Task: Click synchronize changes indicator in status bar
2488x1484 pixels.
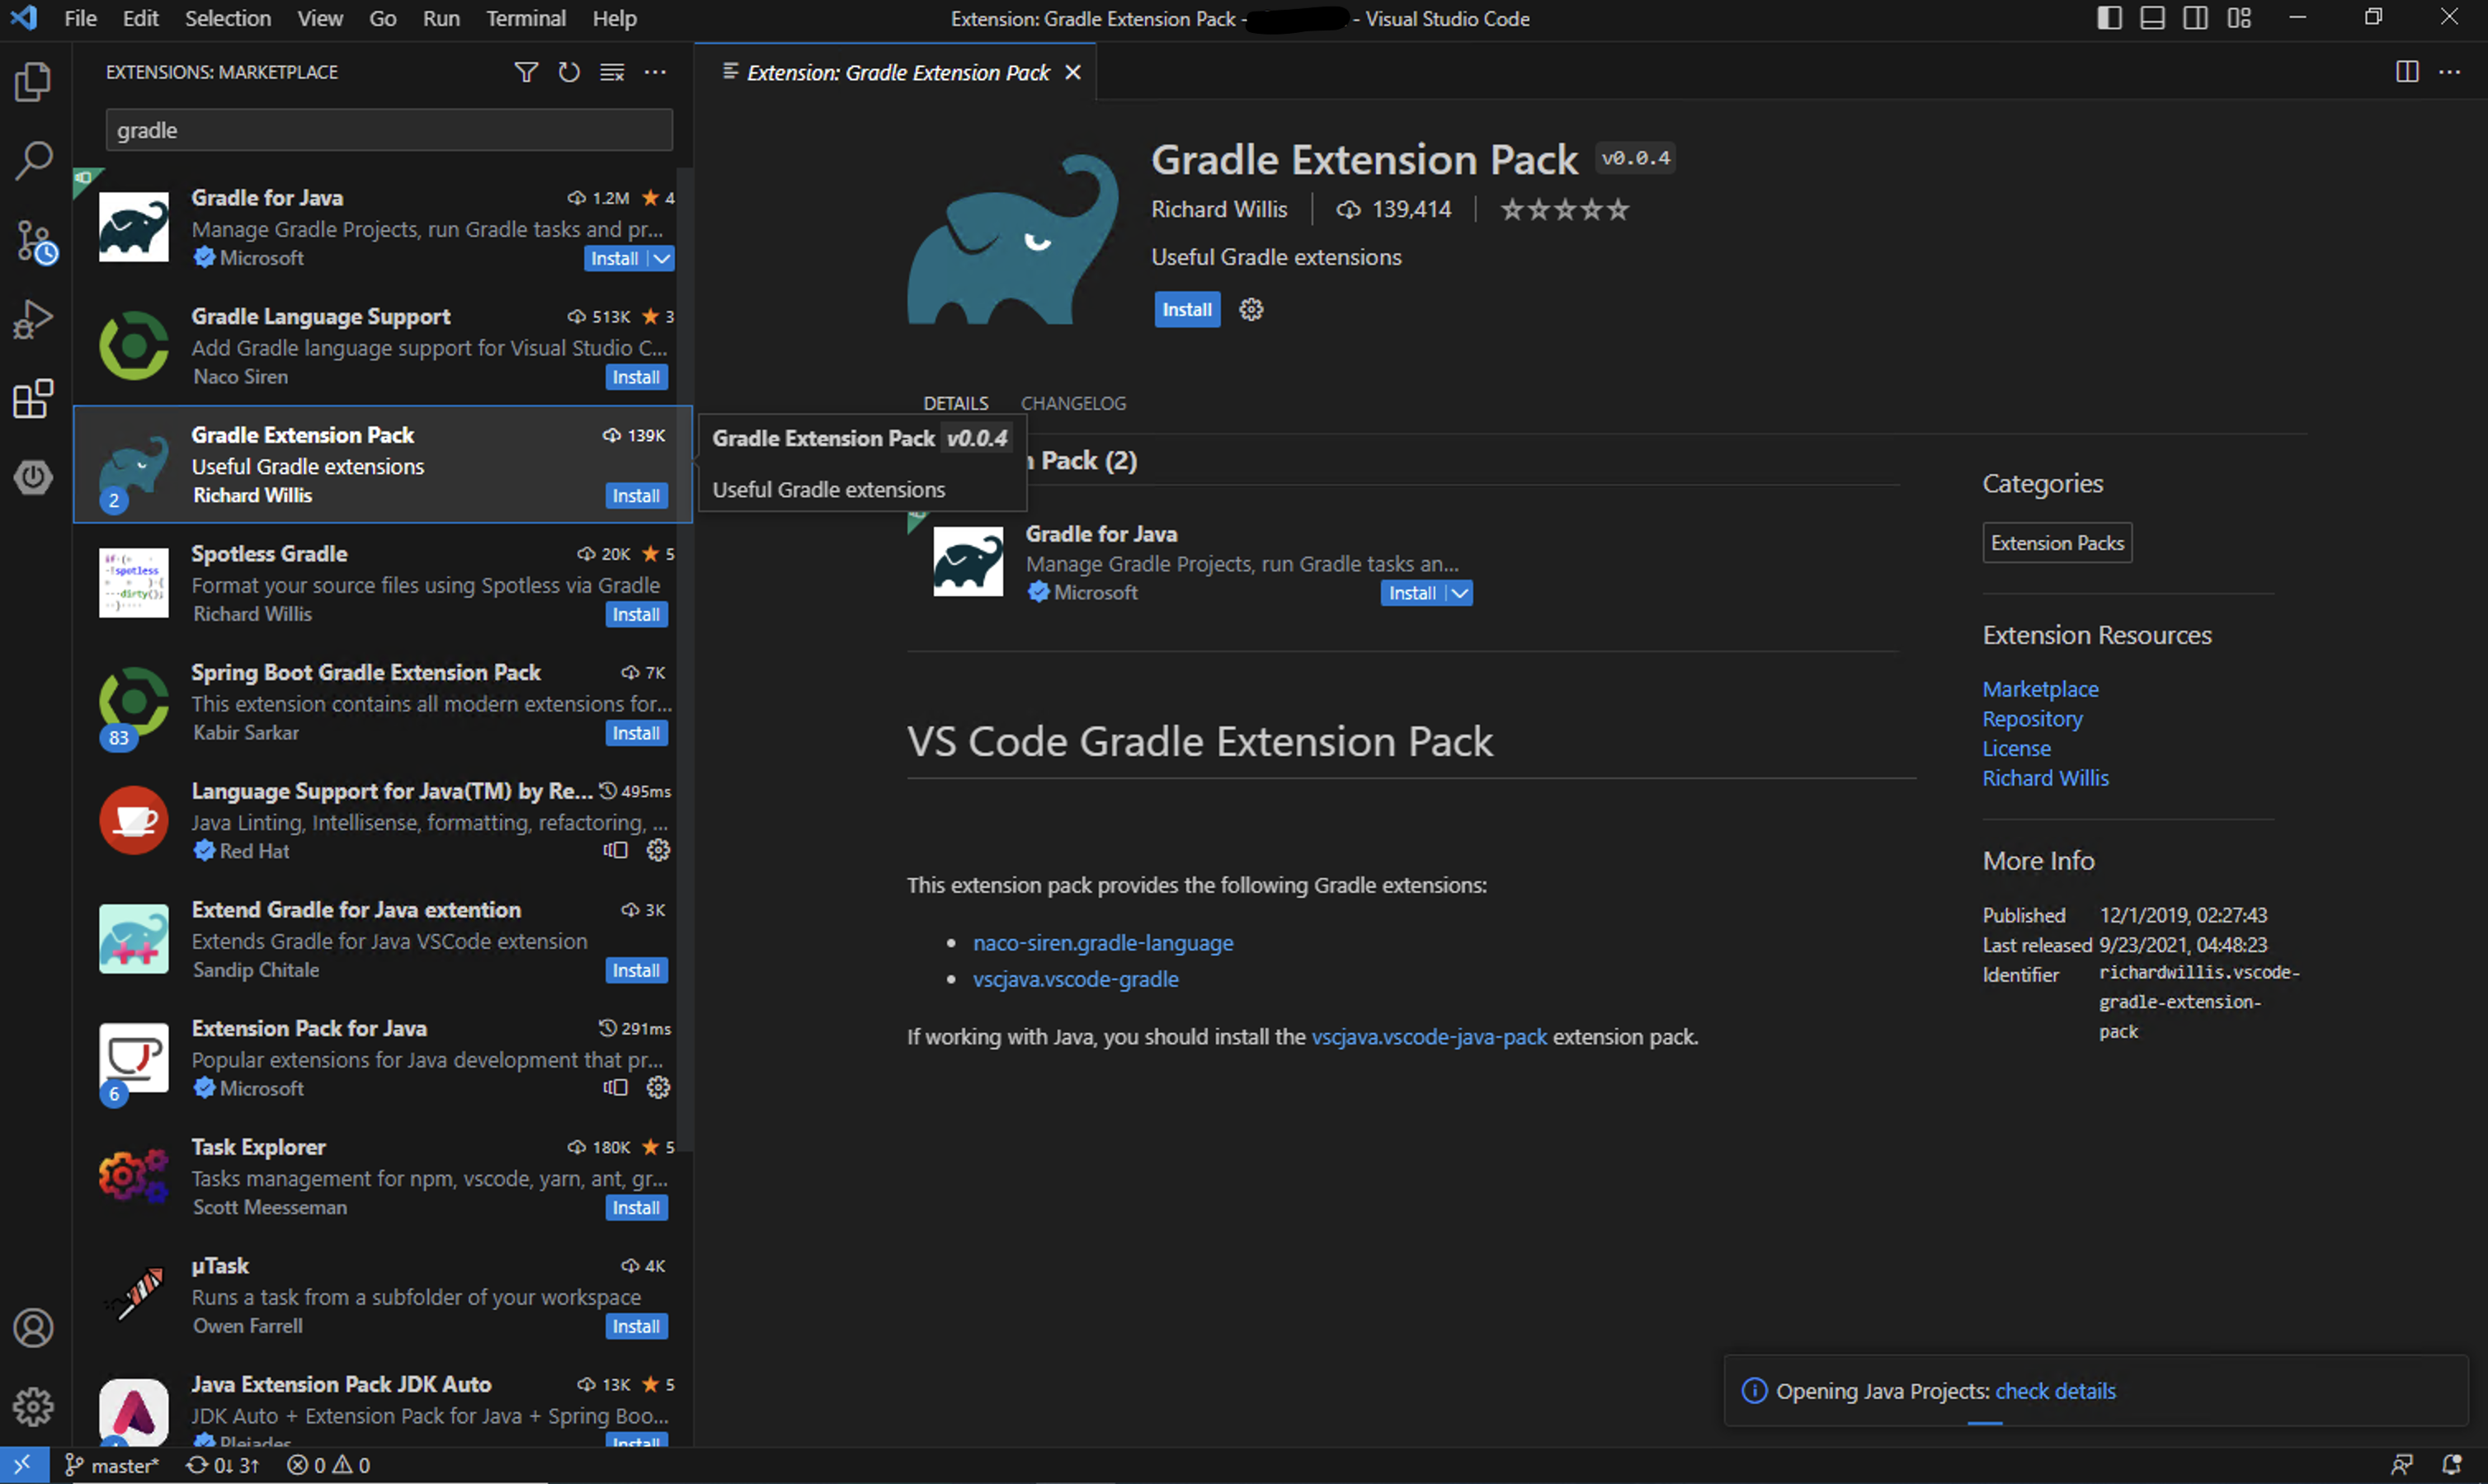Action: [x=223, y=1465]
